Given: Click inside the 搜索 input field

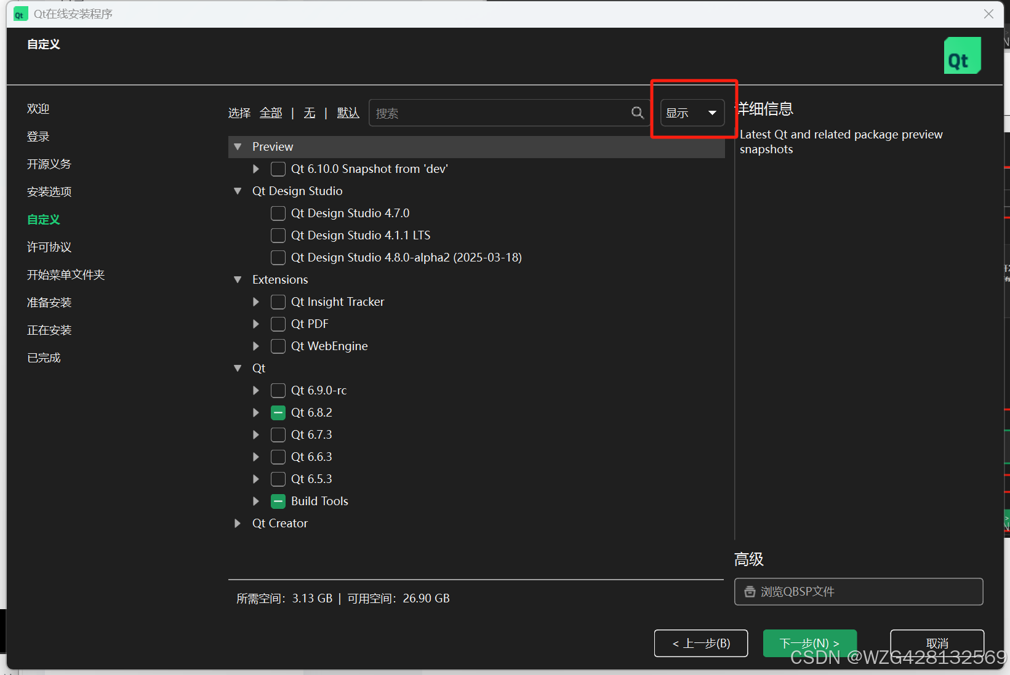Looking at the screenshot, I should 492,113.
